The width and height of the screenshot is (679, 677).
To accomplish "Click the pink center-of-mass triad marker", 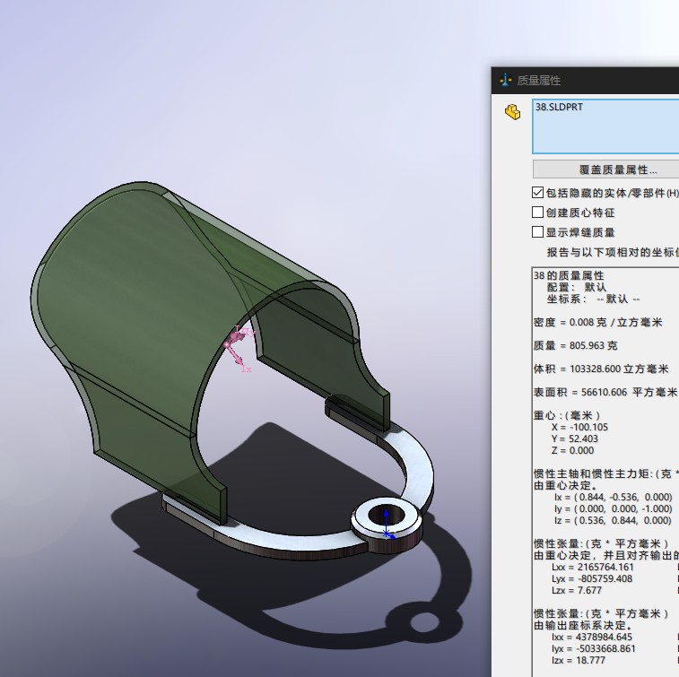I will coord(238,345).
